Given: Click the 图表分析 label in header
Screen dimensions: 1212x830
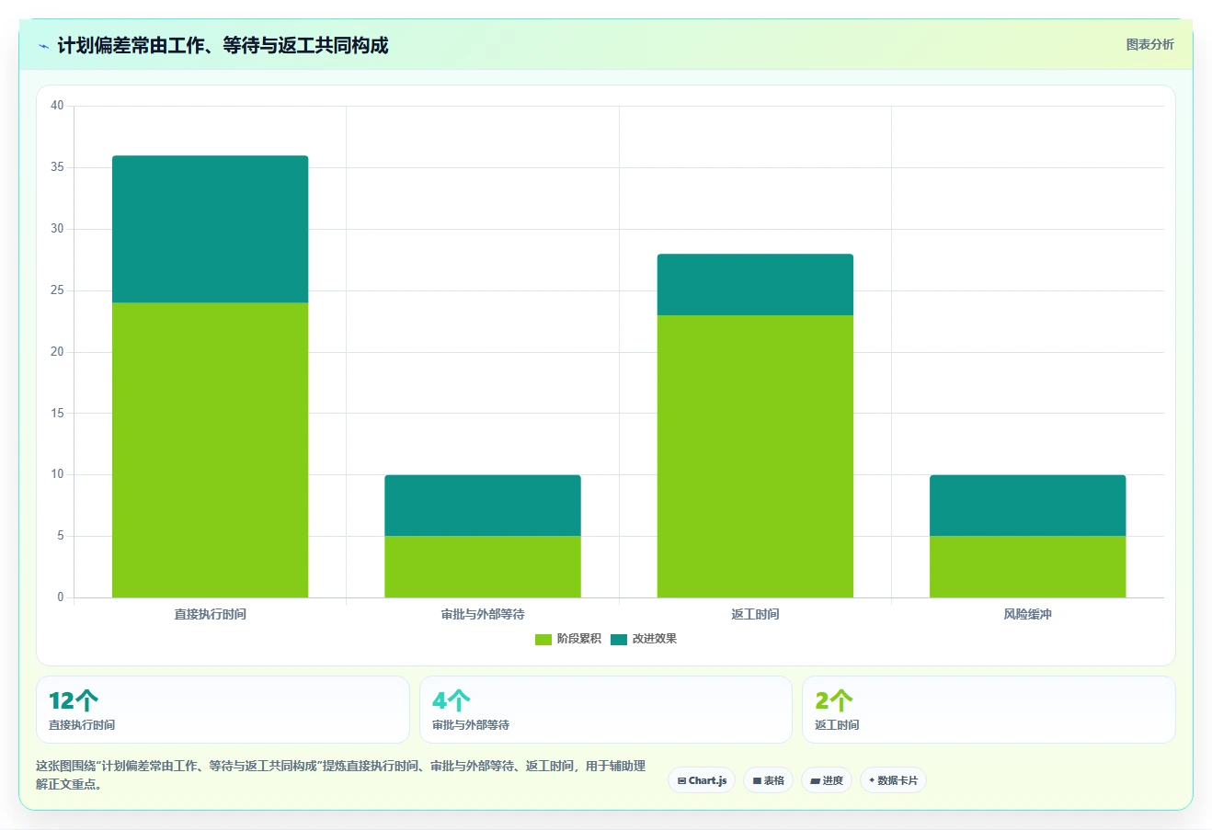Looking at the screenshot, I should point(1149,44).
